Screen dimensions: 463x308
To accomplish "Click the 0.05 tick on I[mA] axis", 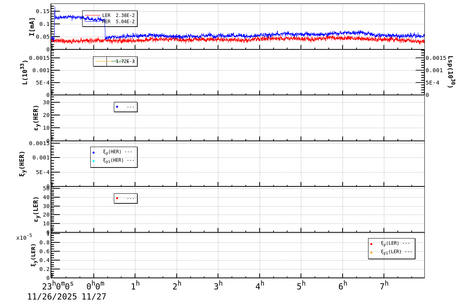I will tap(43, 37).
